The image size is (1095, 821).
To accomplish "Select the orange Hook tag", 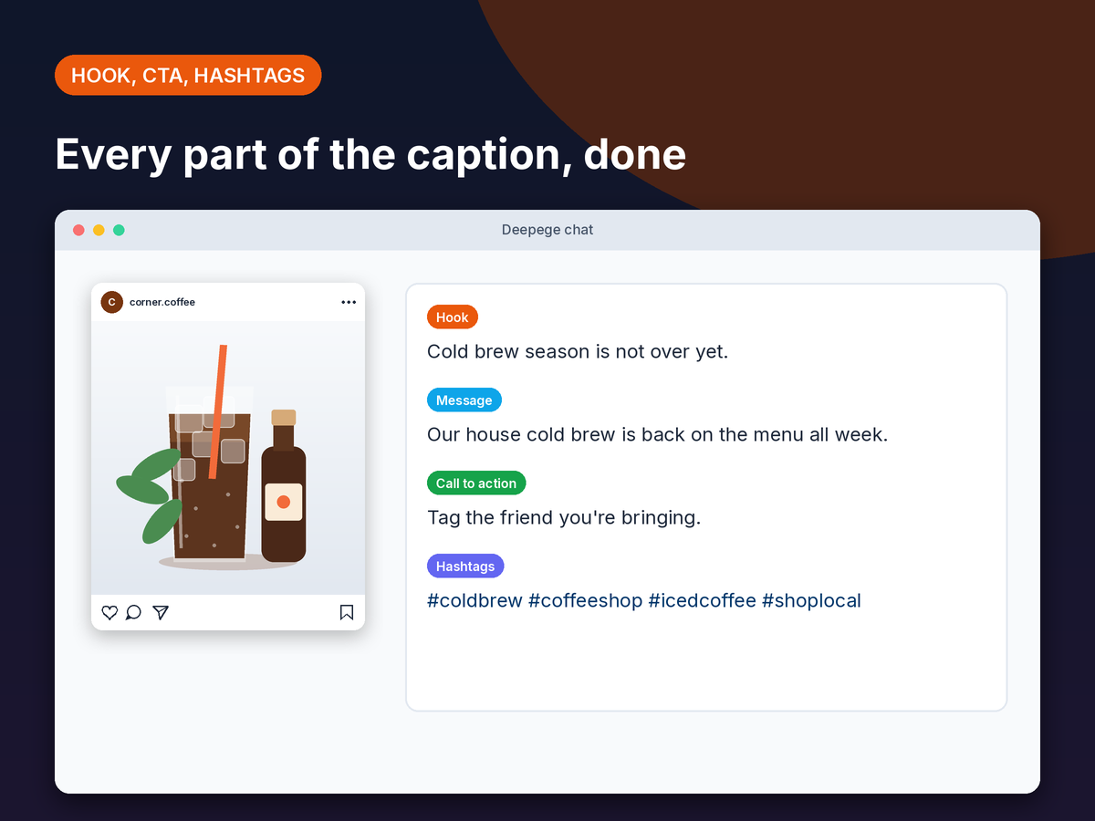I will point(453,317).
